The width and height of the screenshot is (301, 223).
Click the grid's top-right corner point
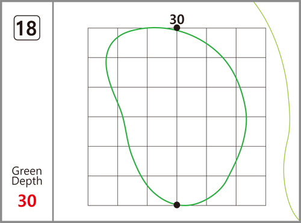tap(266, 28)
